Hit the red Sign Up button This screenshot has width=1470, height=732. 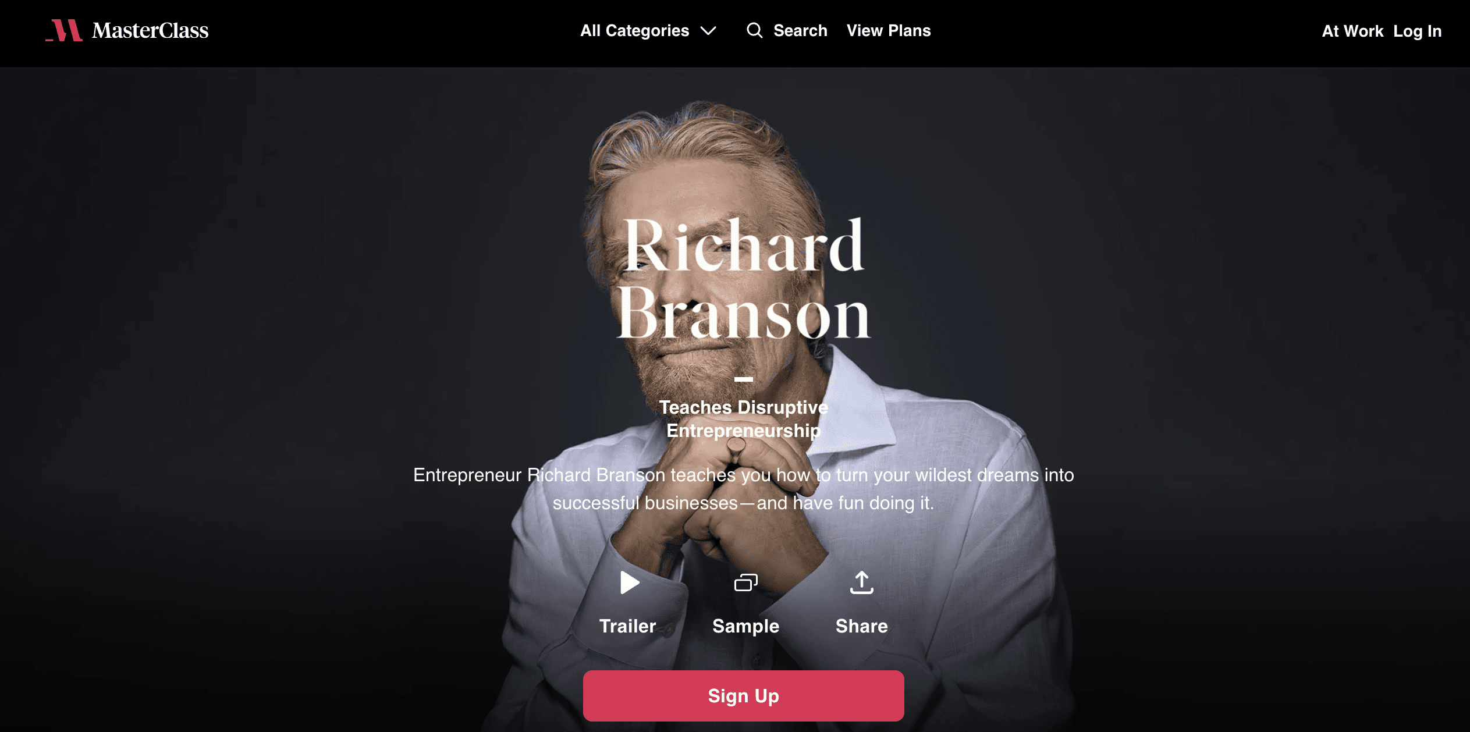point(744,696)
